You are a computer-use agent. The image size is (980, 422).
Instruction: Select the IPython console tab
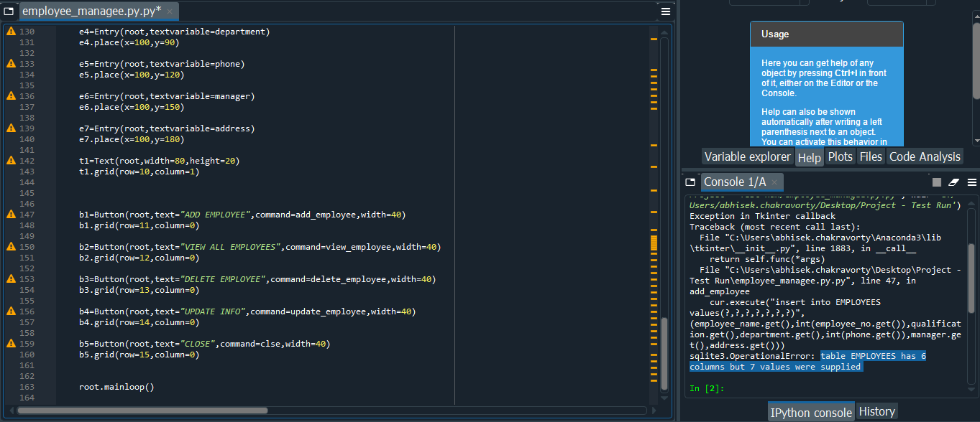pos(811,412)
